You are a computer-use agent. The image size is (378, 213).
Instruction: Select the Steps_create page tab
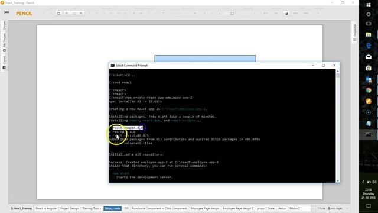click(x=113, y=208)
